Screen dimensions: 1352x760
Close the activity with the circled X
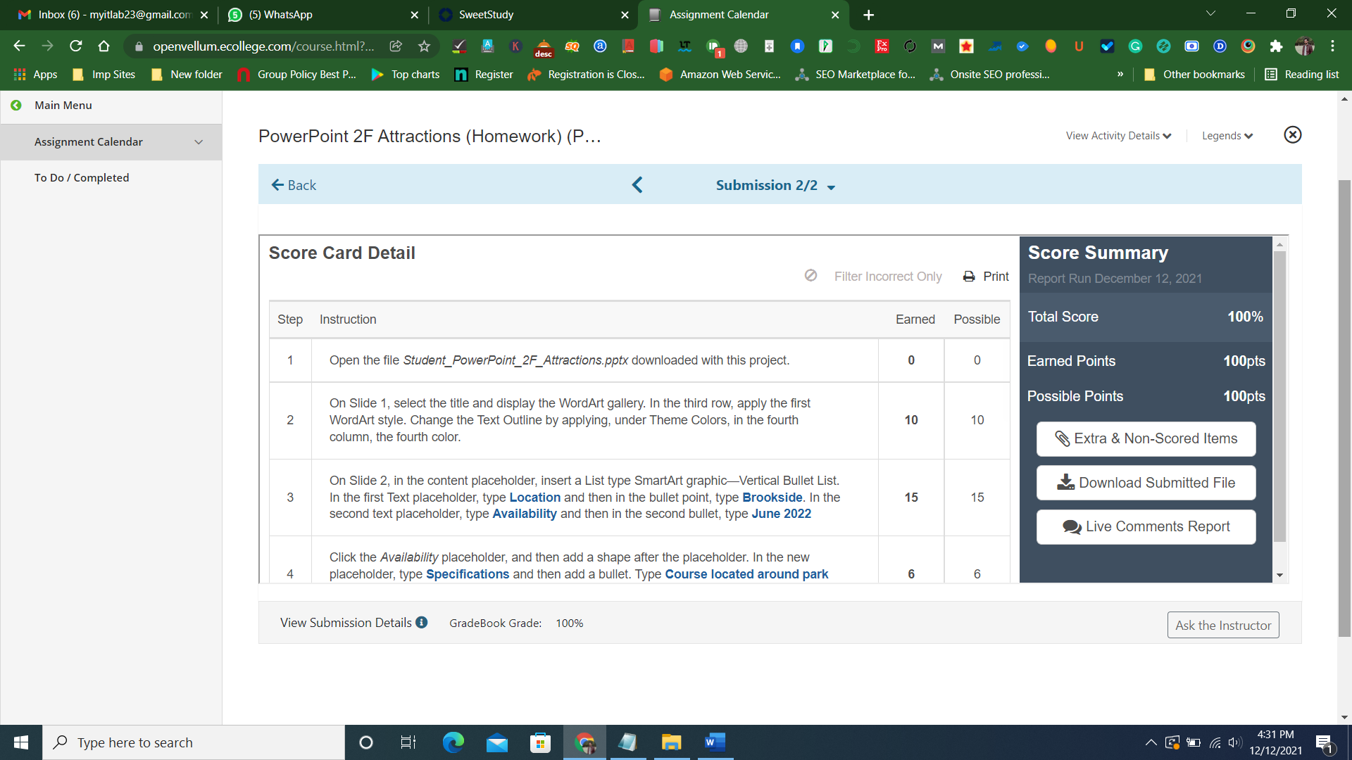(x=1293, y=134)
